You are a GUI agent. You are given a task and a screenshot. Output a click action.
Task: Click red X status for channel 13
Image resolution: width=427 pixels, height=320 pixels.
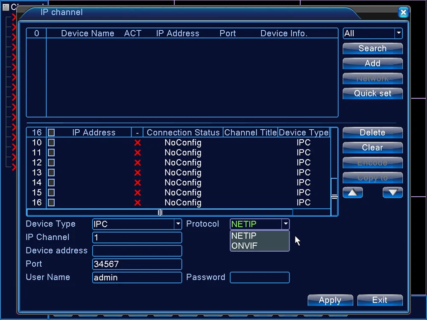[x=137, y=172]
